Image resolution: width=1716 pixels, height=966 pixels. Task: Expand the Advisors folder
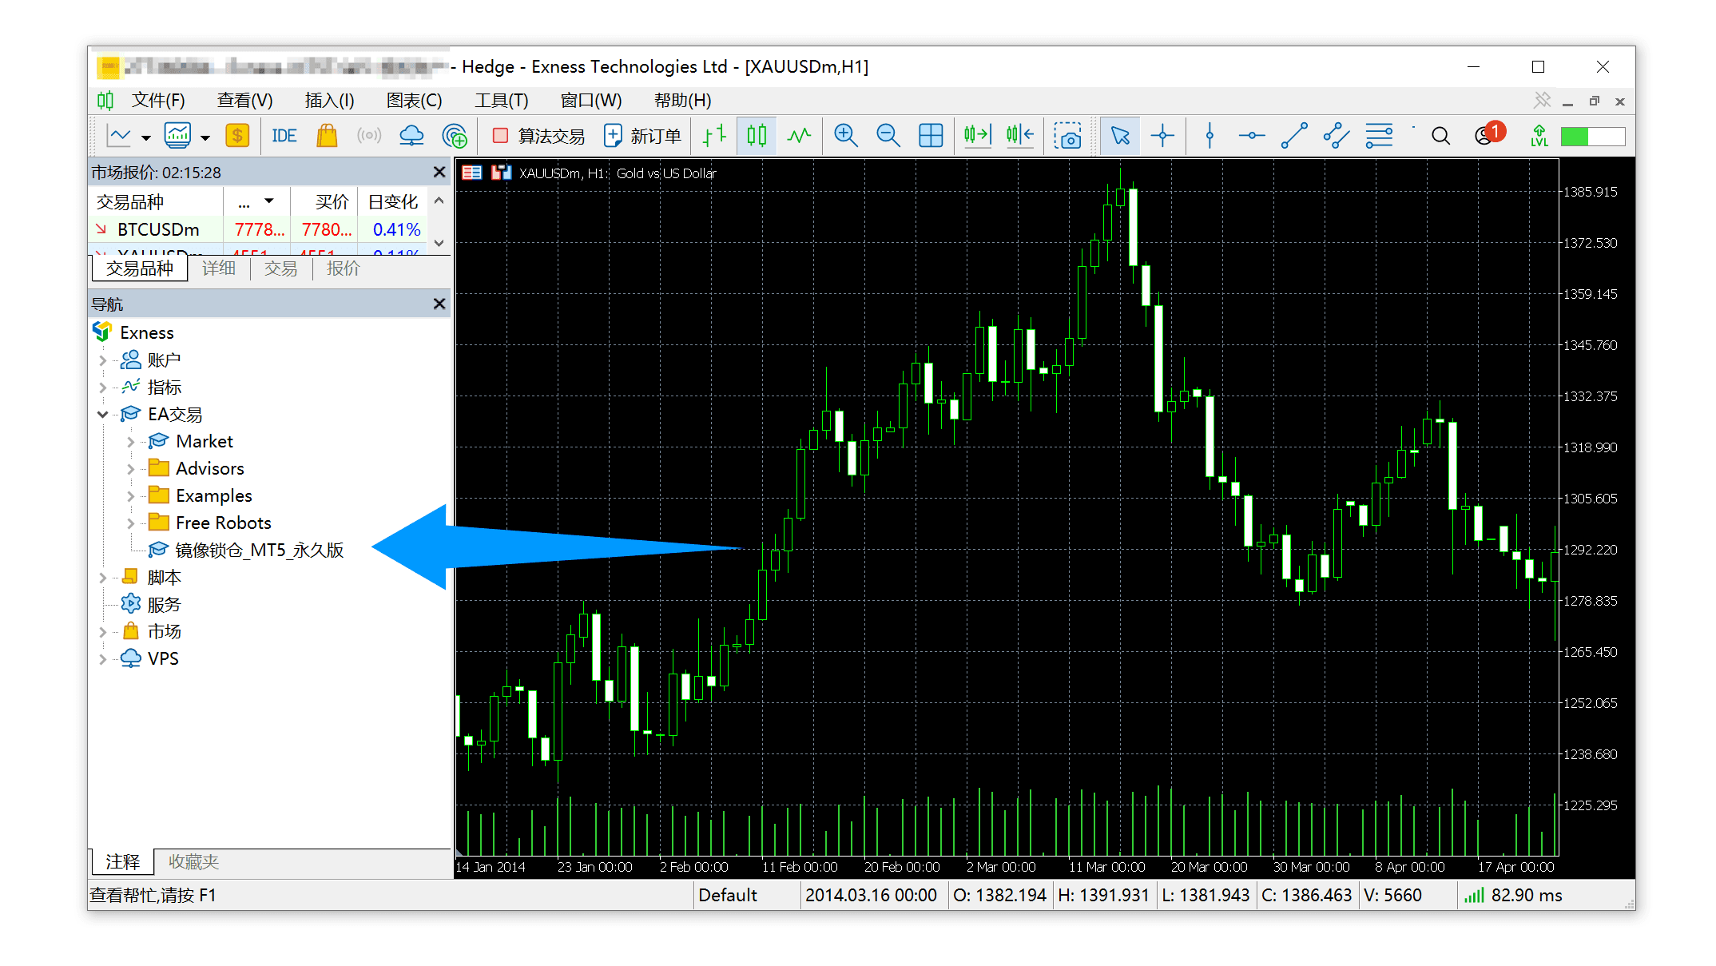coord(130,468)
